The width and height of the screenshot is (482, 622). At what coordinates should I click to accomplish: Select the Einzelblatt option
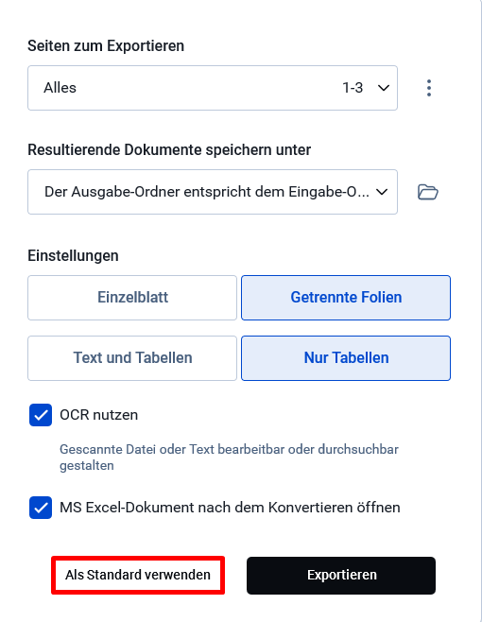pos(132,298)
